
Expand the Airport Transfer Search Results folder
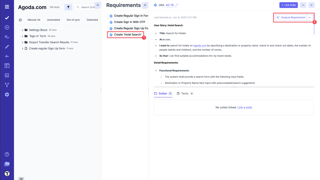22,42
